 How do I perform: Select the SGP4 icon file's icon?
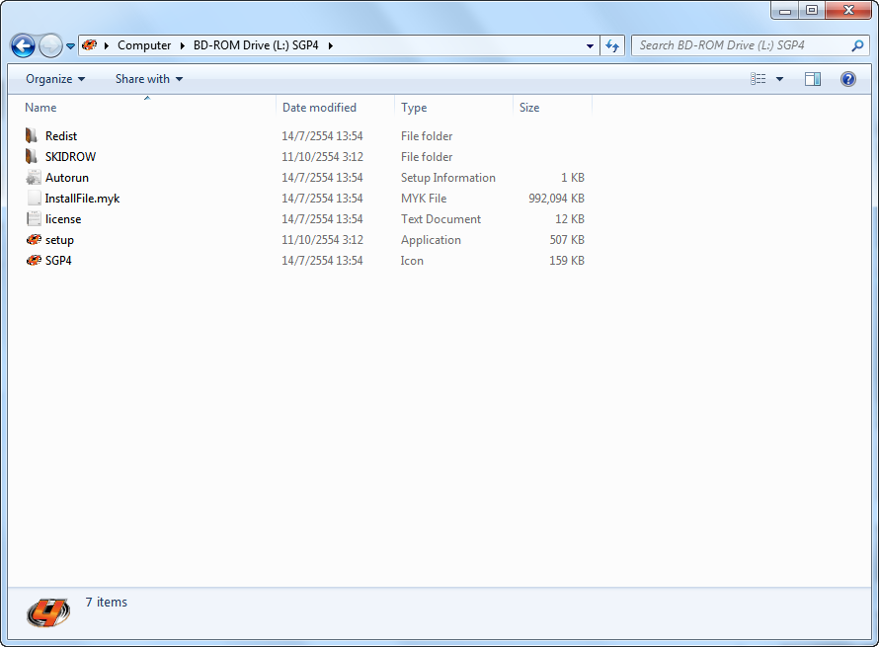34,260
